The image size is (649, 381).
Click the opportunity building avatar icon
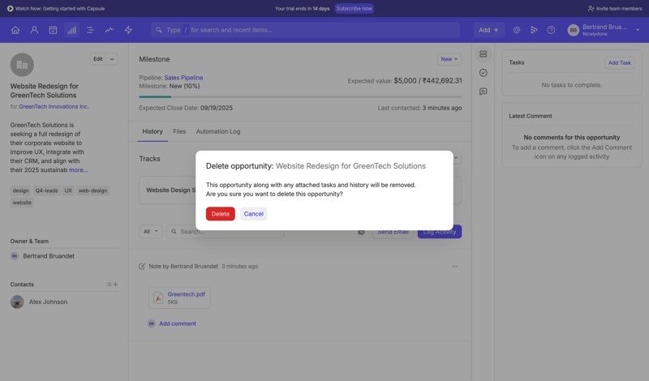click(x=22, y=65)
